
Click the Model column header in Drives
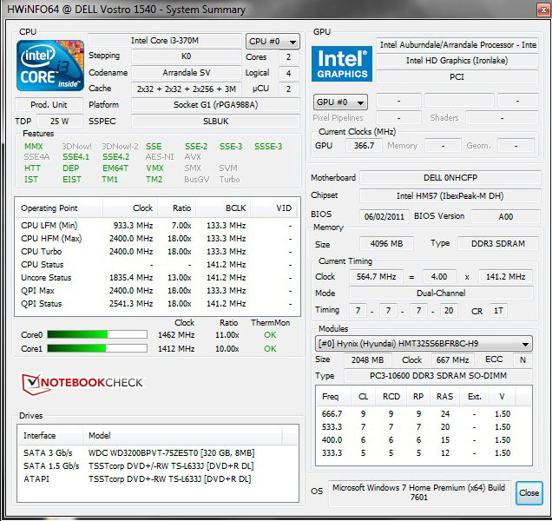(x=182, y=436)
